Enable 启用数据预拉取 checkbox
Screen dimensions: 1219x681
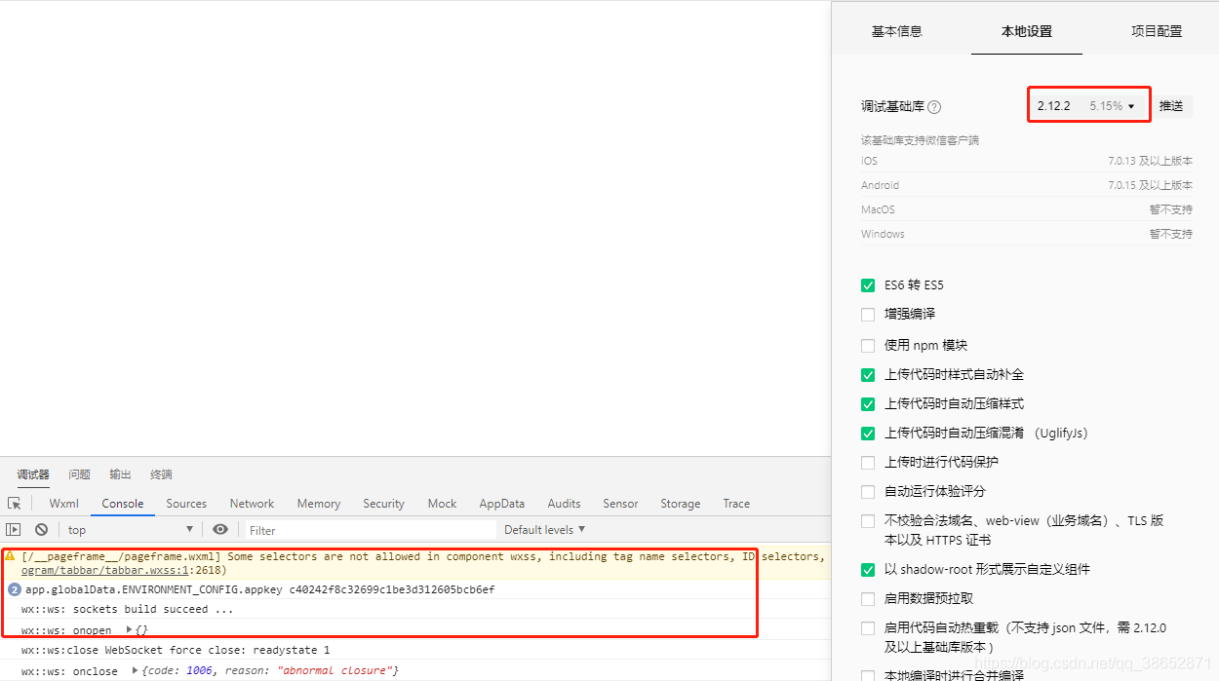[x=868, y=598]
